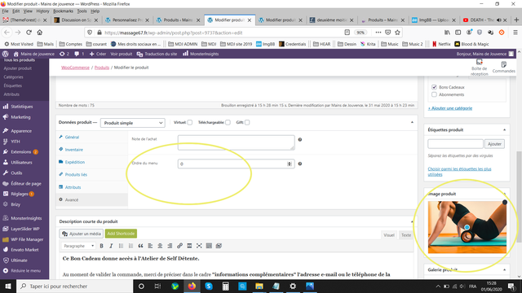Click Ajouter un média button
Viewport: 522px width, 293px height.
[82, 234]
